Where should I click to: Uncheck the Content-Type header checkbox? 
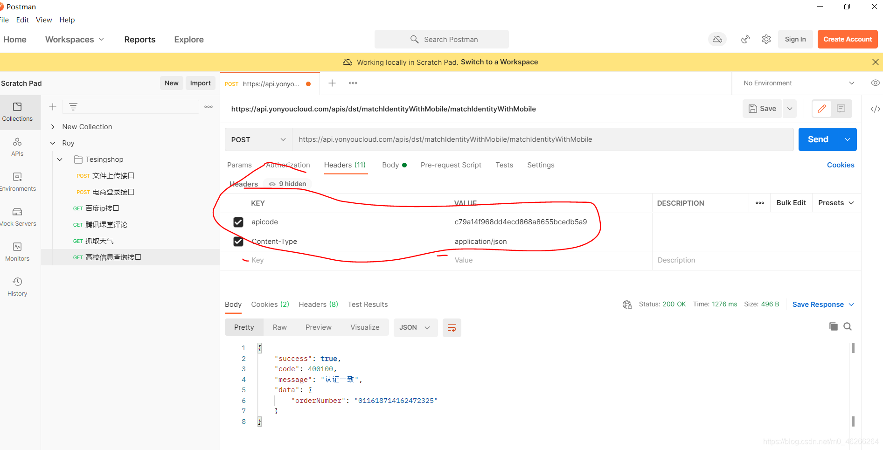click(x=238, y=242)
